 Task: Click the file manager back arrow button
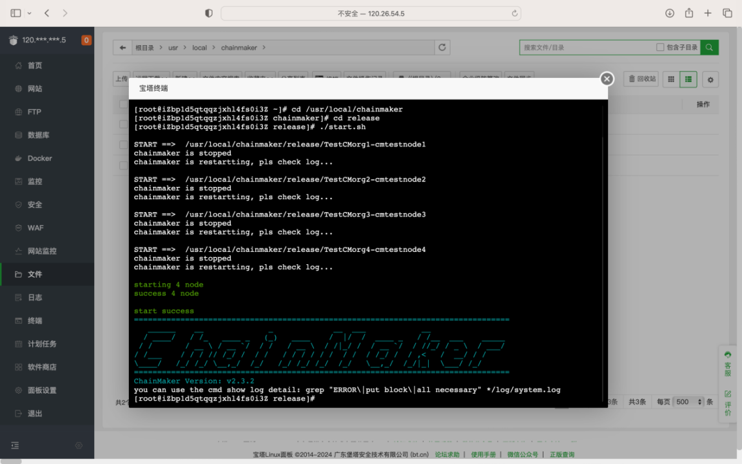(x=122, y=48)
